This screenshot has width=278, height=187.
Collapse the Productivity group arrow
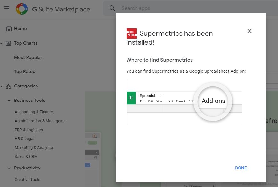9,168
